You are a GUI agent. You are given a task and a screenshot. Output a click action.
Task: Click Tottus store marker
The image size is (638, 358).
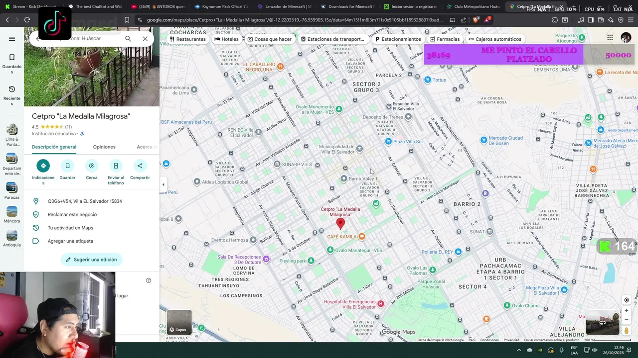(x=427, y=80)
